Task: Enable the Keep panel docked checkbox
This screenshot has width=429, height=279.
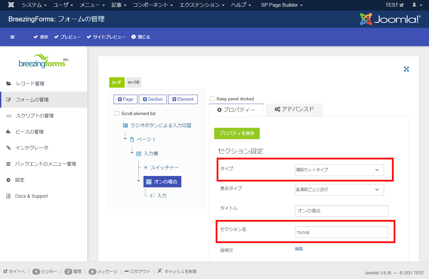Action: [212, 99]
